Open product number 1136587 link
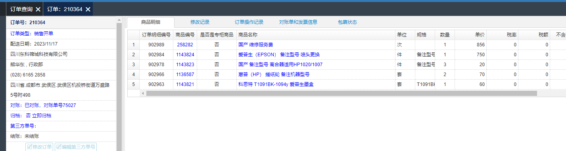Image resolution: width=566 pixels, height=151 pixels. coord(185,75)
